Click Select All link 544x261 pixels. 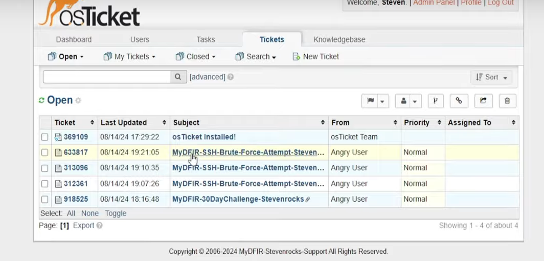(71, 213)
